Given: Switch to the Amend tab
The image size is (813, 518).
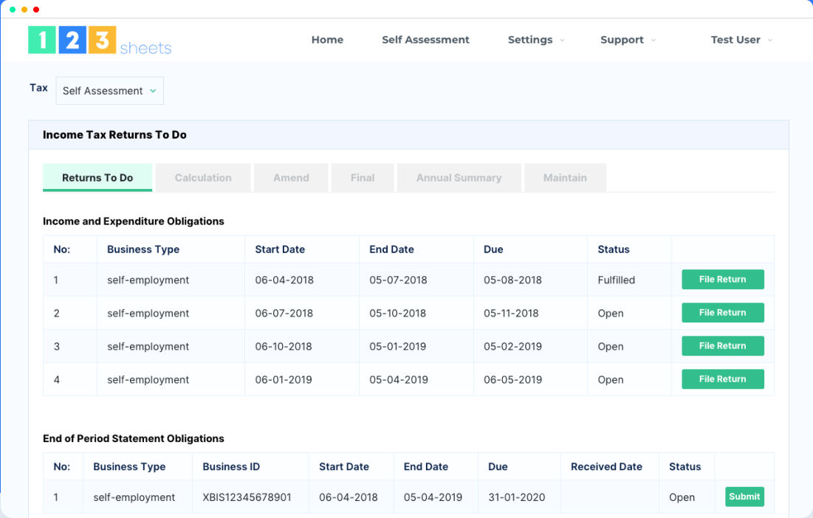Looking at the screenshot, I should coord(291,177).
